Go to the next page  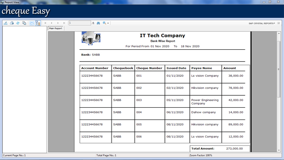[x=58, y=23]
